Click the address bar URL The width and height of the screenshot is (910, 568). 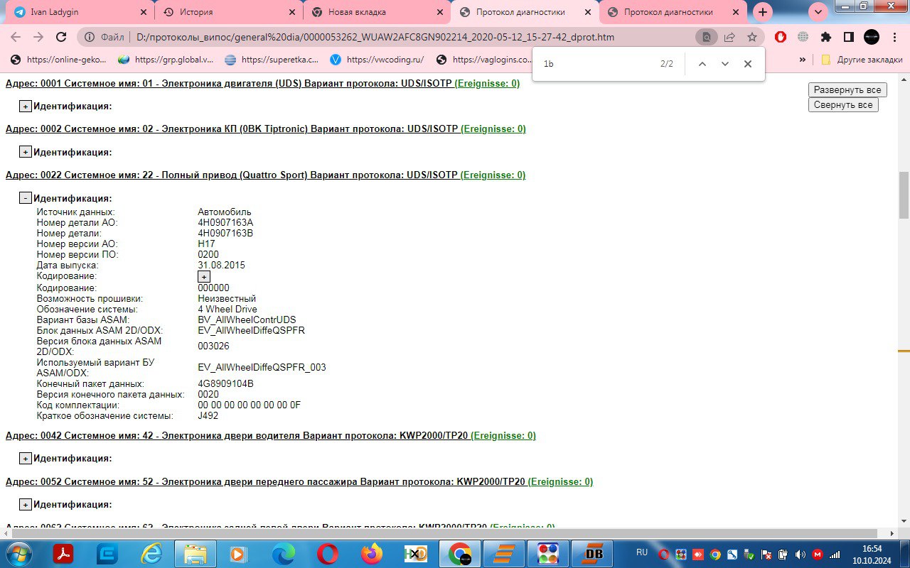[x=375, y=37]
